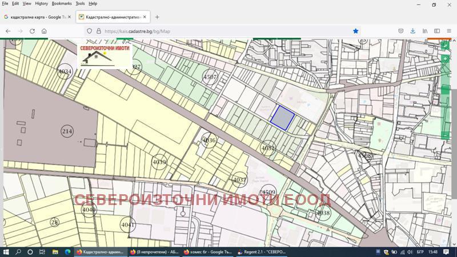Open a new browser tab

click(158, 17)
